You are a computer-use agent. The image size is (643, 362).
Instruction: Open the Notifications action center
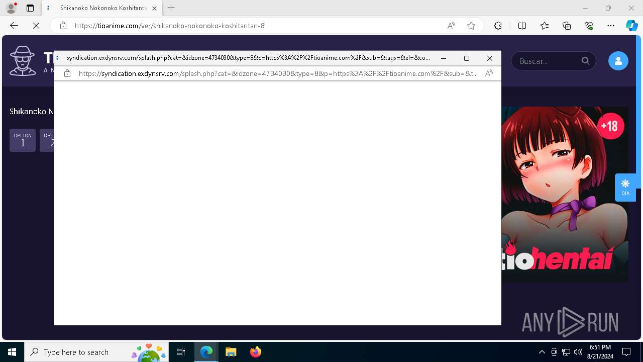(x=626, y=352)
